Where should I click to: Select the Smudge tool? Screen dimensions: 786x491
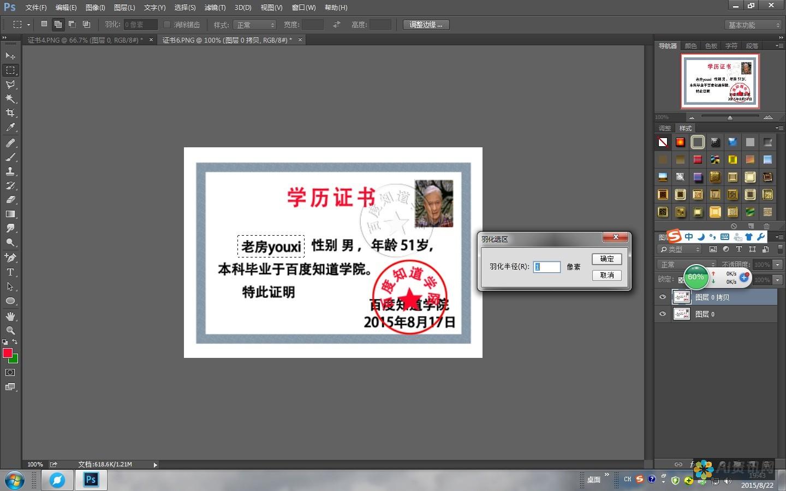click(x=10, y=228)
